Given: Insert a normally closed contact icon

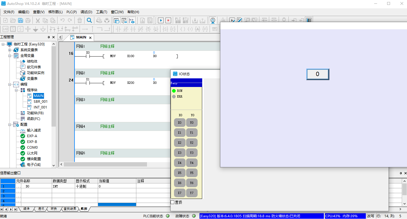Looking at the screenshot, I should (x=126, y=29).
